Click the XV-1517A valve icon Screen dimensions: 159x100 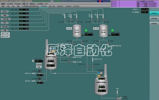[88, 66]
